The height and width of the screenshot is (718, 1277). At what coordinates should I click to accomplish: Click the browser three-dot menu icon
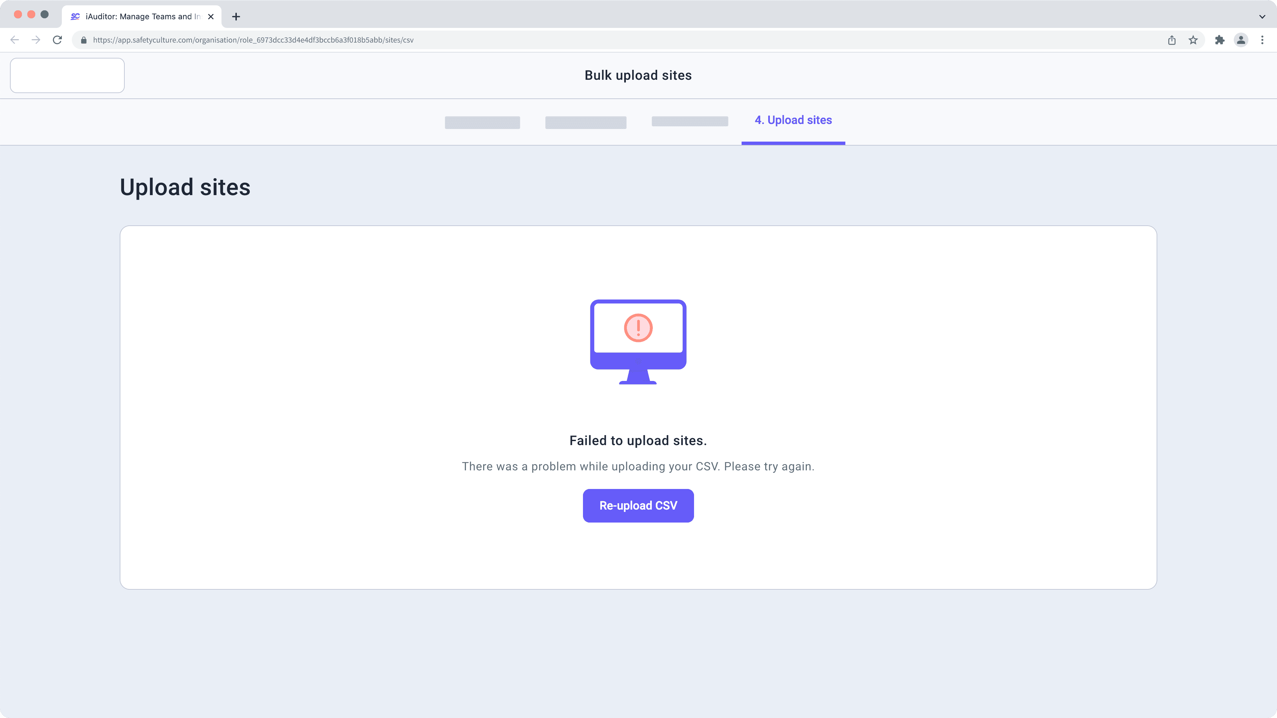(x=1263, y=40)
